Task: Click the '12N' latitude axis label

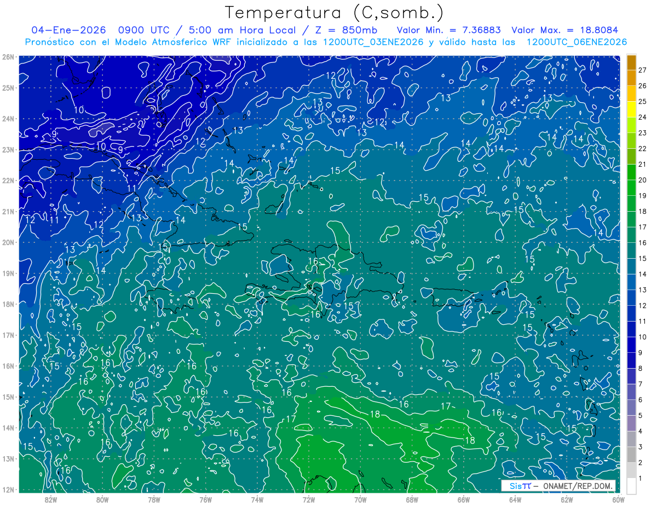Action: pos(8,489)
